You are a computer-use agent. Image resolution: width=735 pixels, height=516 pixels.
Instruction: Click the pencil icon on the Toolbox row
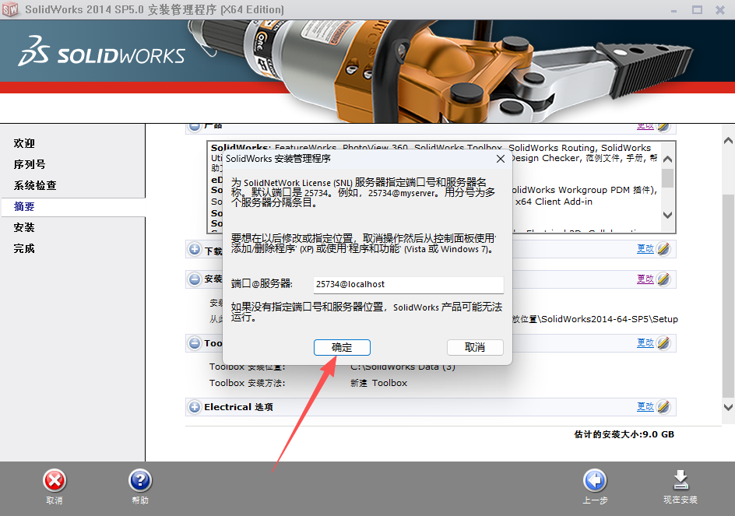point(663,342)
